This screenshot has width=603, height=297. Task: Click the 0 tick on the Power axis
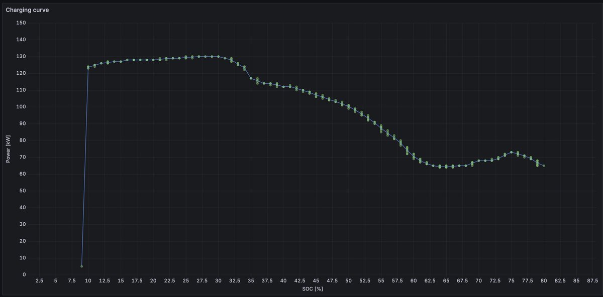[x=24, y=275]
